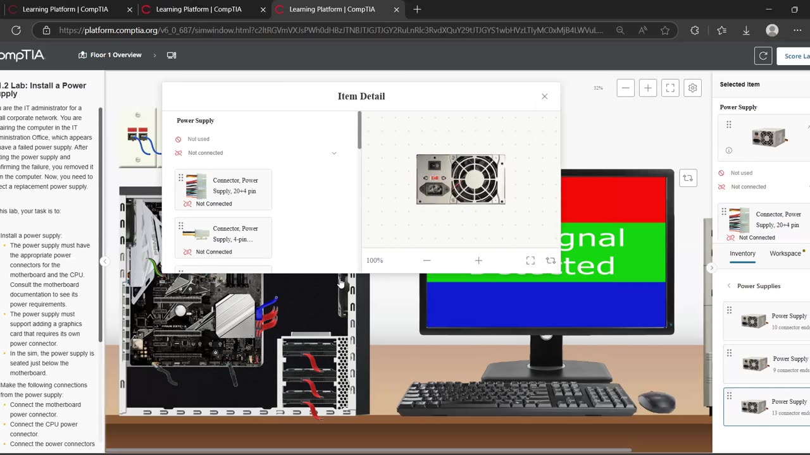
Task: Select Power Supply with 10 connector ends
Action: 767,321
